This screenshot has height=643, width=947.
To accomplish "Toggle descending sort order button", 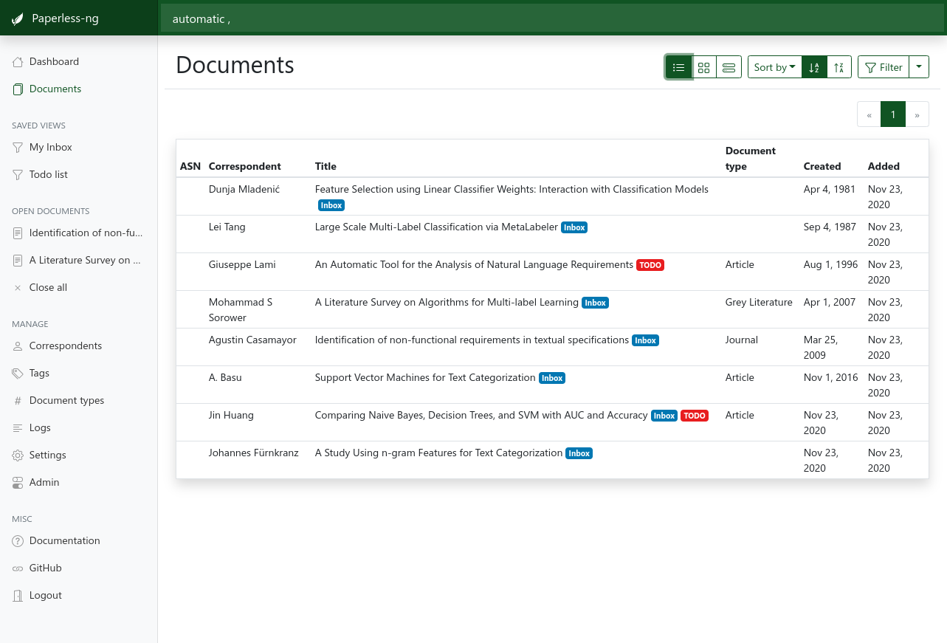I will 839,67.
